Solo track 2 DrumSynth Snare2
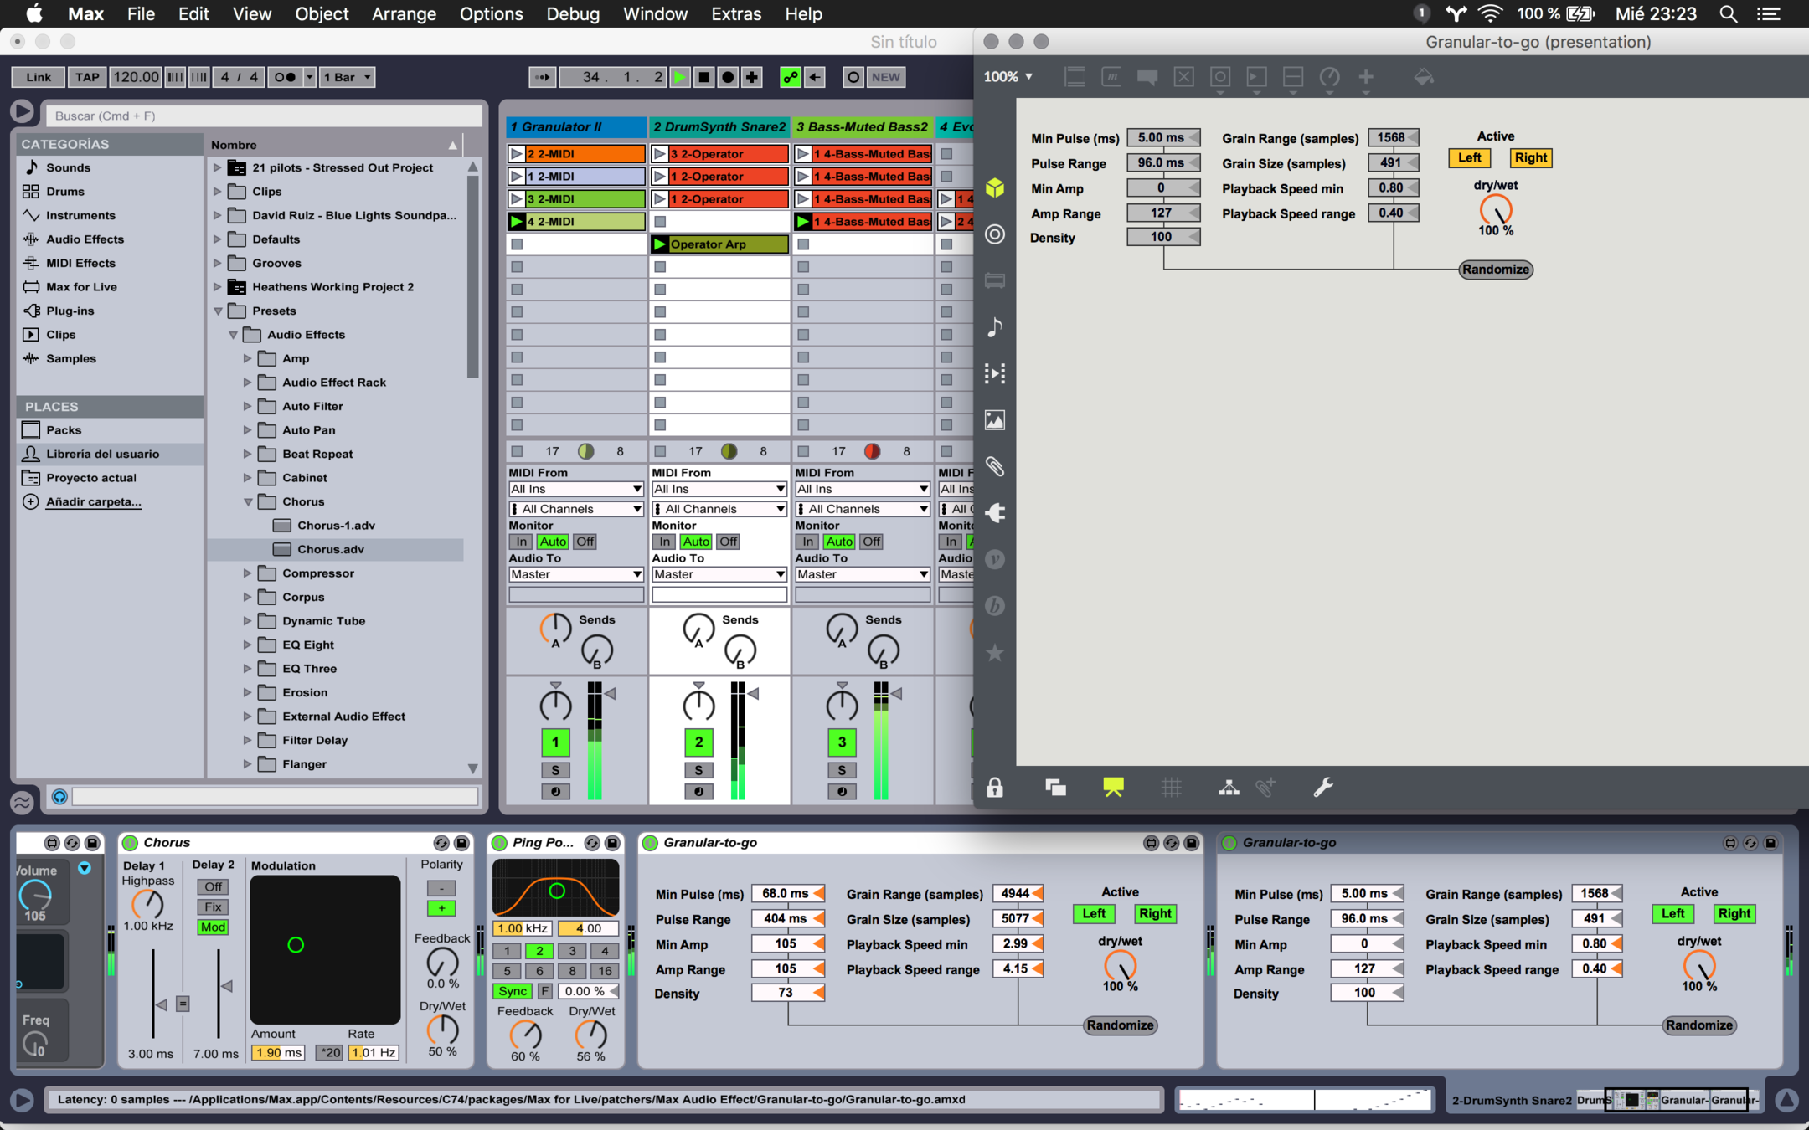The image size is (1809, 1130). 698,769
